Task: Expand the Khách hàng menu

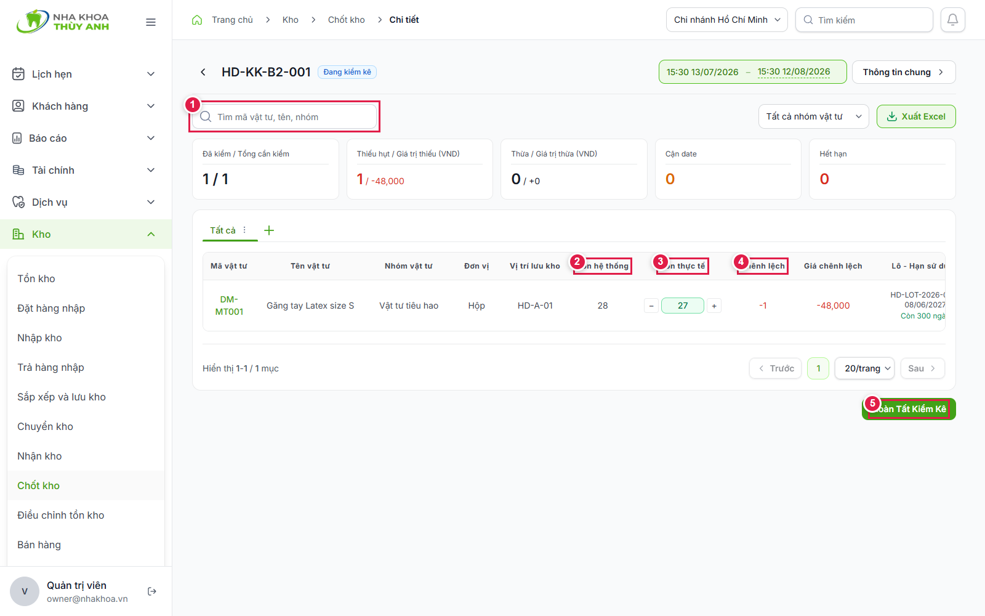Action: click(86, 106)
